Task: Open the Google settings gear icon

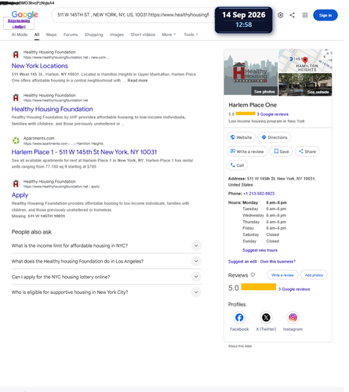Action: [280, 15]
